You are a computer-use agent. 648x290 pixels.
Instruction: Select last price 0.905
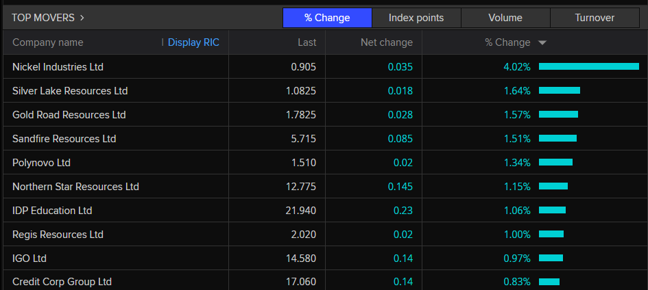pyautogui.click(x=304, y=67)
